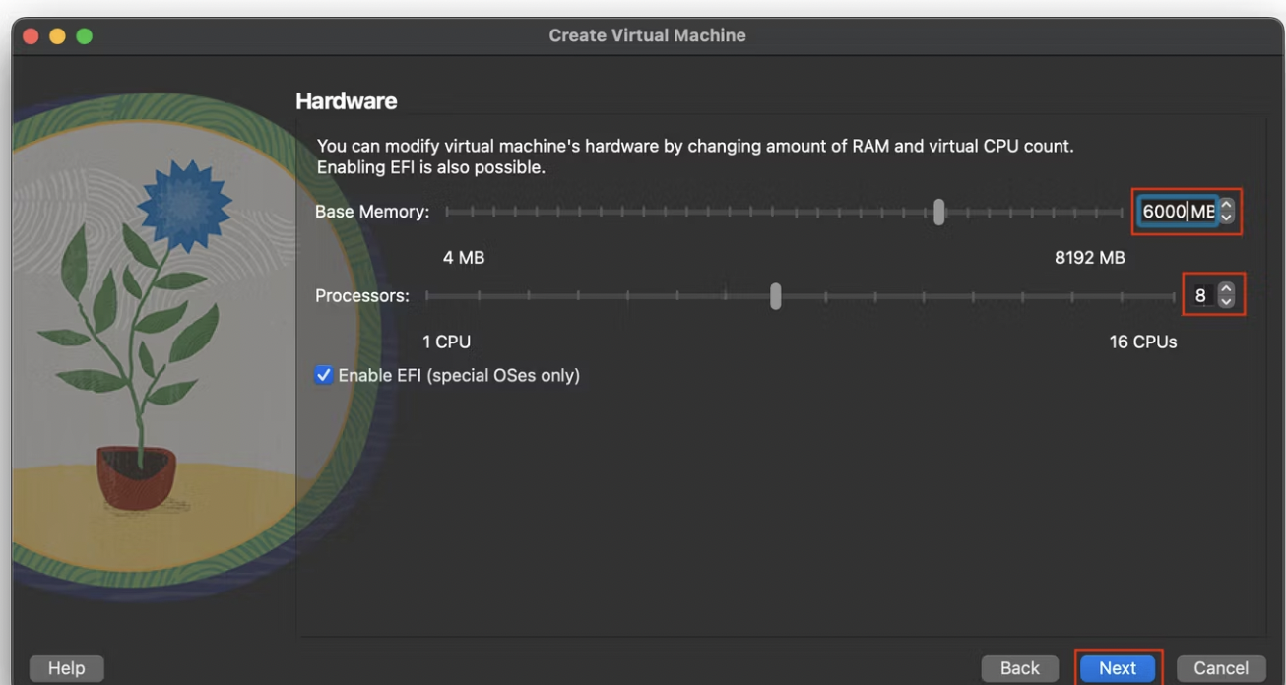Click the Base Memory 6000 MB field
Viewport: 1286px width, 685px height.
(1174, 212)
